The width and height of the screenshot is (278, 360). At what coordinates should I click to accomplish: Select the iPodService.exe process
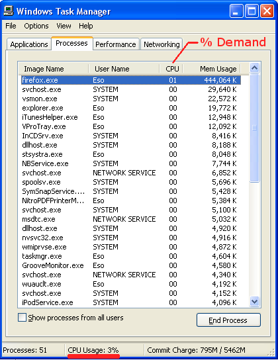tap(131, 302)
